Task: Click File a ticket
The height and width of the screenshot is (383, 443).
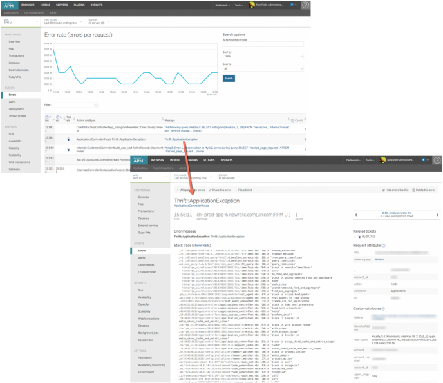Action: click(245, 190)
